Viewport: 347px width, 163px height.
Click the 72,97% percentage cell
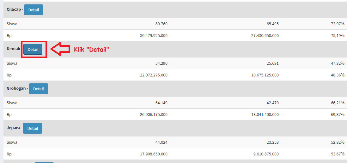tap(338, 24)
